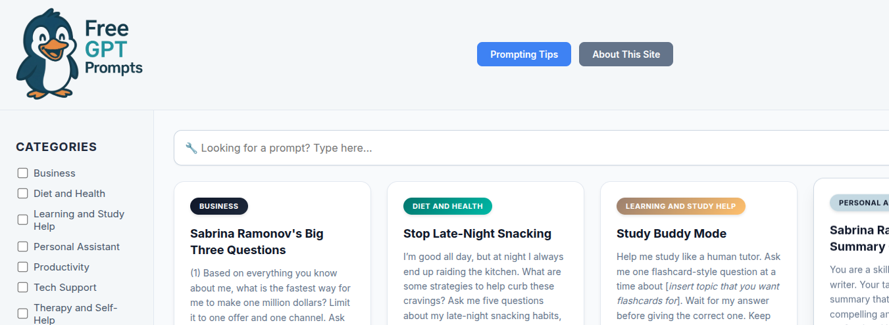Toggle the Productivity checkbox
Image resolution: width=889 pixels, height=325 pixels.
23,267
